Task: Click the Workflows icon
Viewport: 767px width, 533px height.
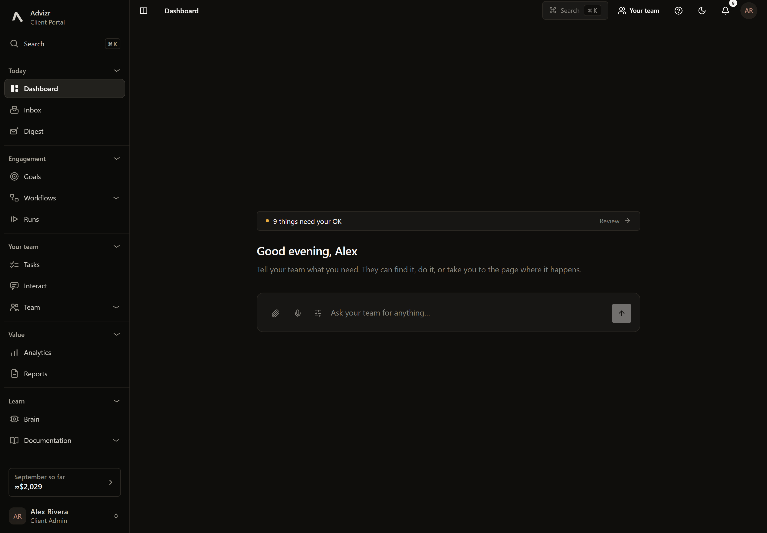Action: click(14, 198)
